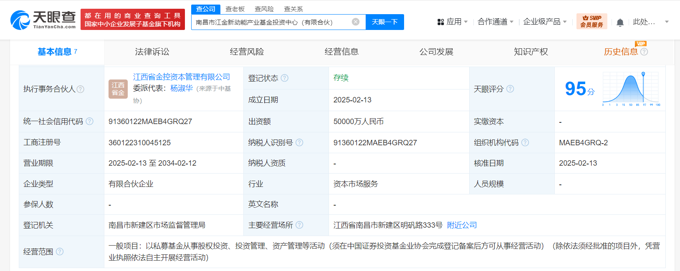Image resolution: width=680 pixels, height=271 pixels.
Task: Clear the search box text
Action: point(355,22)
